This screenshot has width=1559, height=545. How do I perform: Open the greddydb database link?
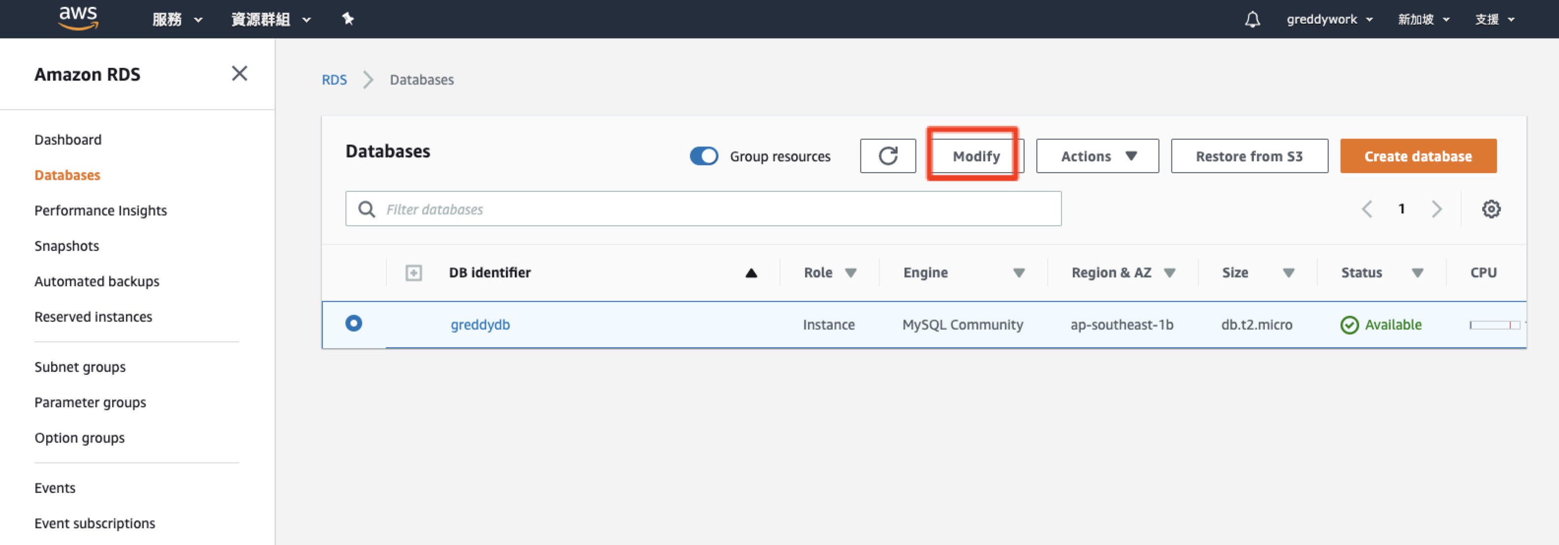tap(480, 325)
